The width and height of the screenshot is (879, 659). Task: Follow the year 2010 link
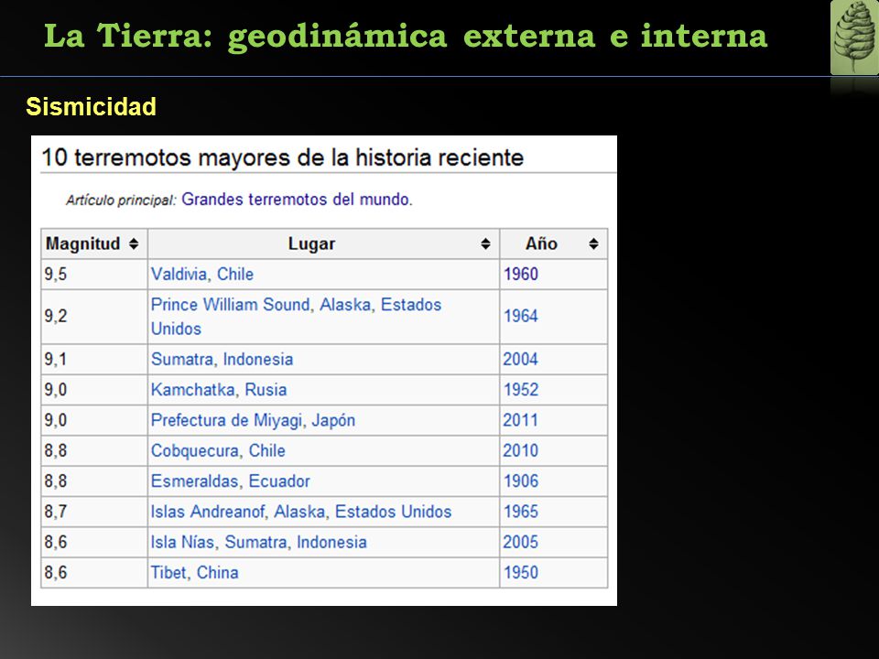pyautogui.click(x=521, y=450)
